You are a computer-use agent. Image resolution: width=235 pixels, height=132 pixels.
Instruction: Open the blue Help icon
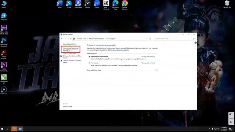click(196, 43)
